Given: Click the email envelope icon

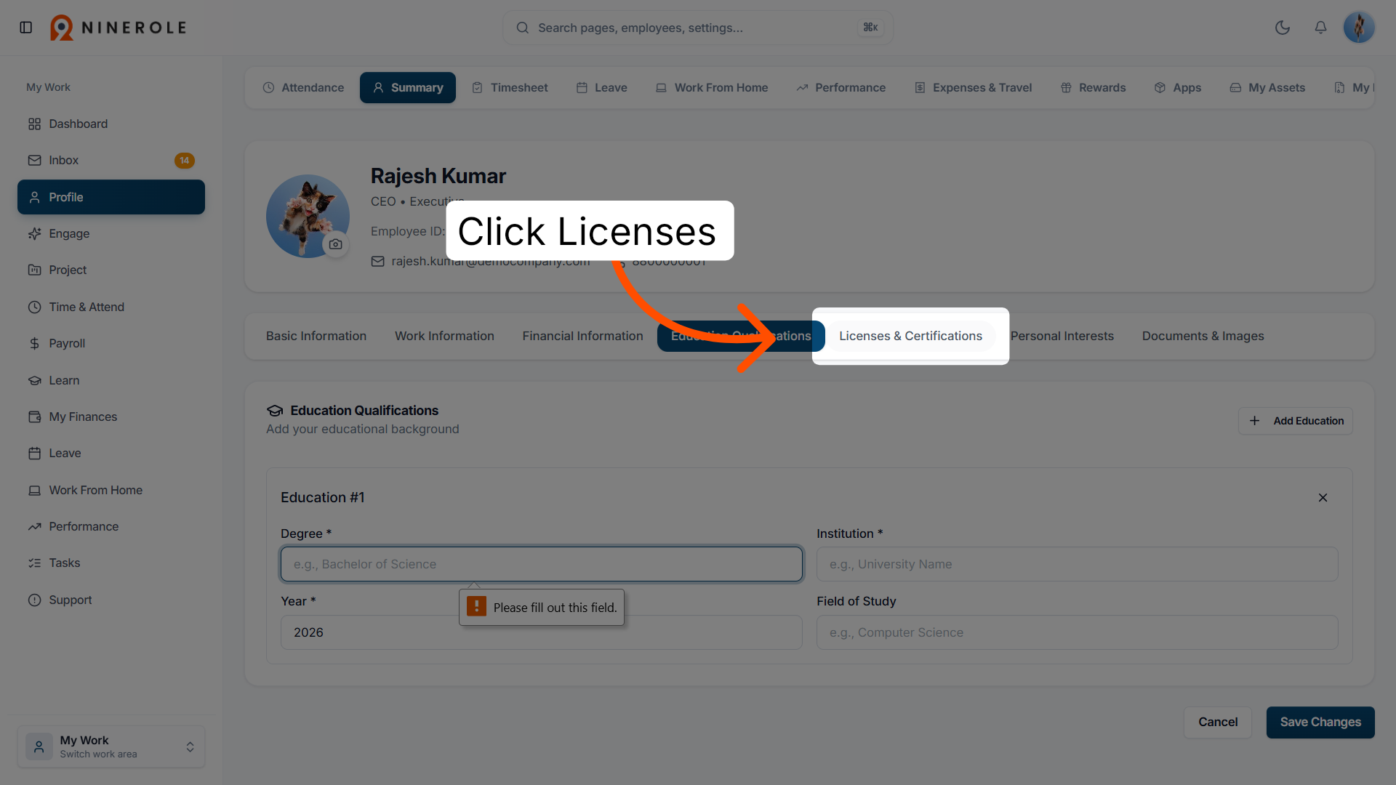Looking at the screenshot, I should (x=377, y=261).
